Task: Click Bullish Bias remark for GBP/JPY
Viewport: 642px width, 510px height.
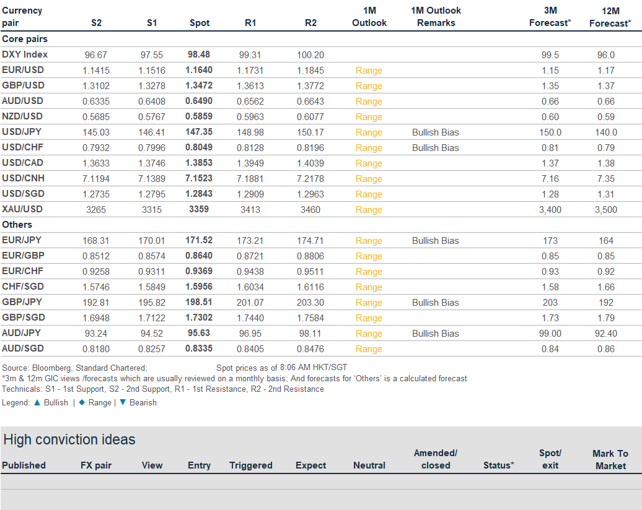Action: pyautogui.click(x=436, y=303)
